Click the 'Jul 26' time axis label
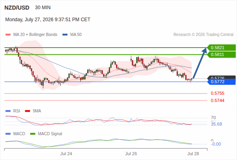The width and height of the screenshot is (237, 160). point(131,154)
